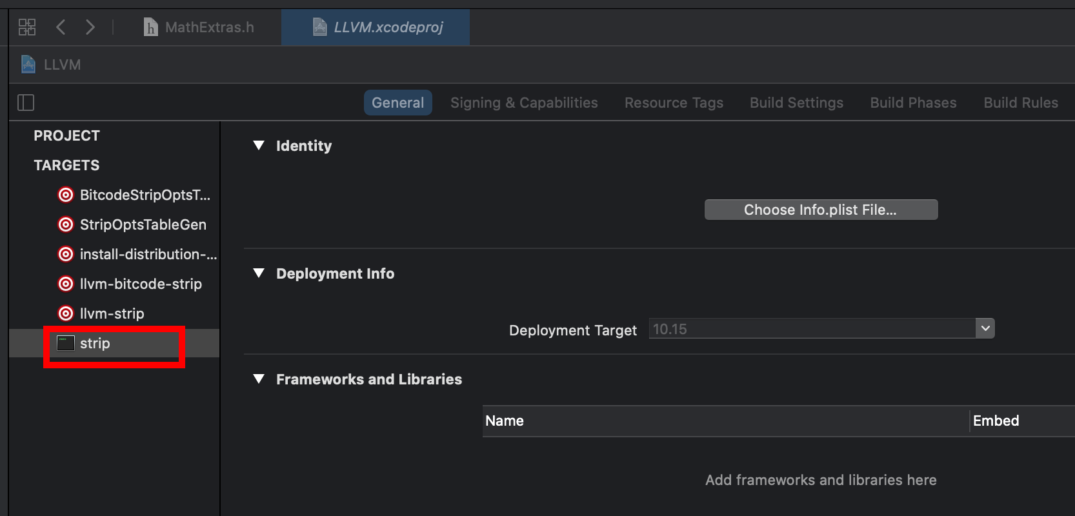Select the LLVM.xcodeproj tab
This screenshot has width=1075, height=516.
376,27
